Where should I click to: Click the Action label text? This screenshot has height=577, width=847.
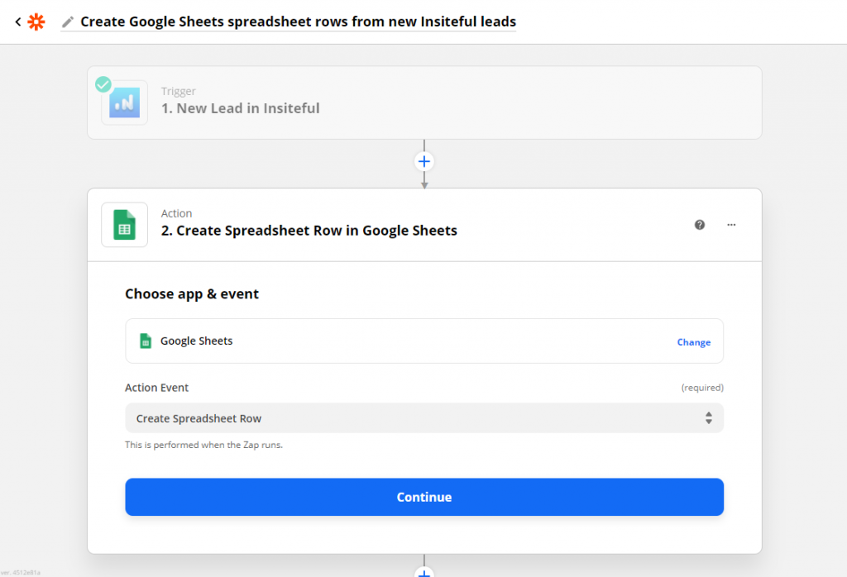[177, 213]
